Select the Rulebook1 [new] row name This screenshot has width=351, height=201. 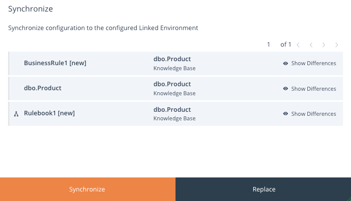[x=49, y=113]
